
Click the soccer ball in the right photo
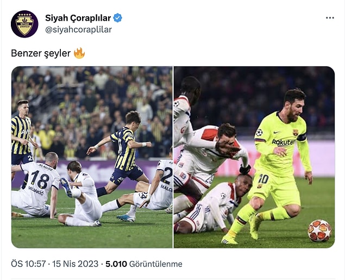pos(319,230)
